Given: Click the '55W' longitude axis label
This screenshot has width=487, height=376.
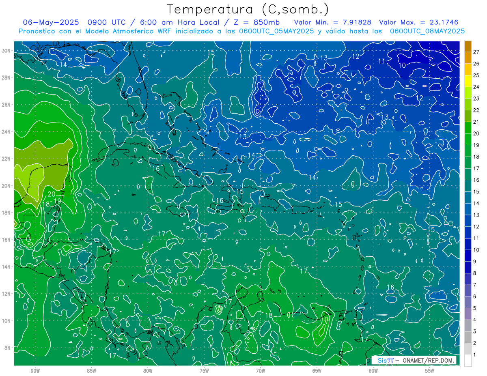Looking at the screenshot, I should coord(430,370).
